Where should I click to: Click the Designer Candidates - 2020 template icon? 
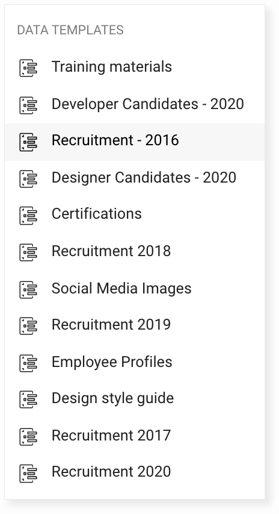coord(28,178)
